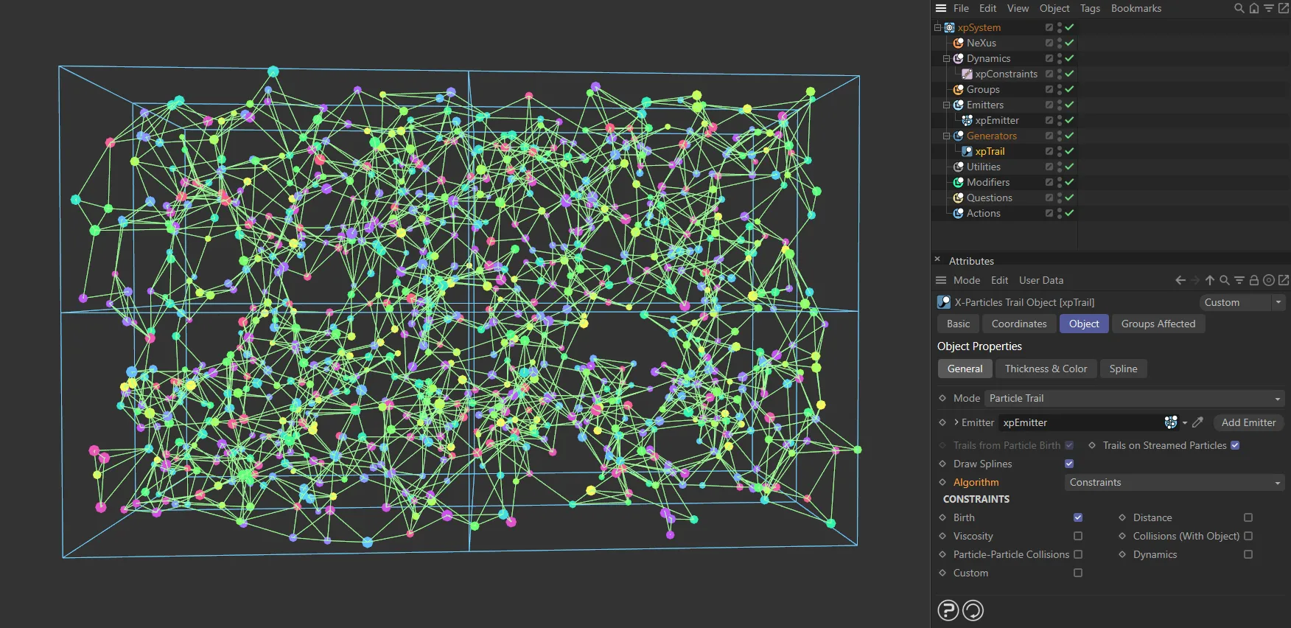
Task: Open Attributes in a new window
Action: point(1284,280)
